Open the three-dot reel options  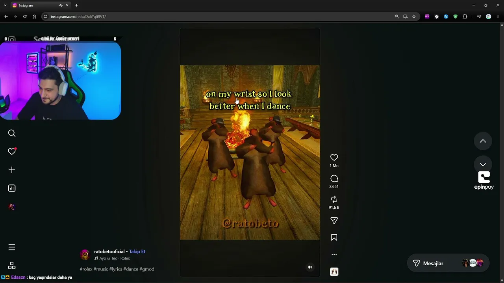coord(334,254)
